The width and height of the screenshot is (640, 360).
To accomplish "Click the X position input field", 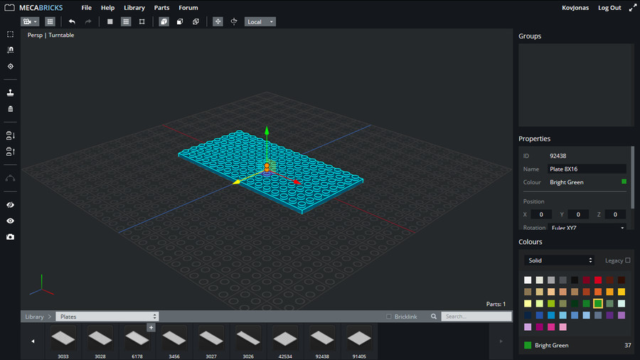I will coord(541,214).
